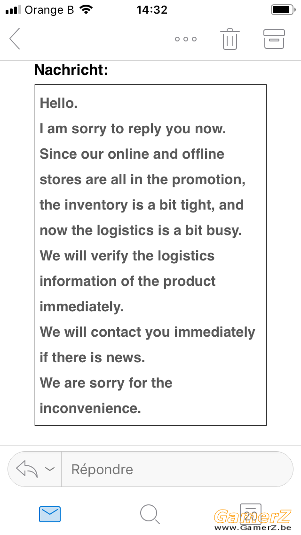Switch to the Mail tab
301x535 pixels.
pyautogui.click(x=50, y=514)
